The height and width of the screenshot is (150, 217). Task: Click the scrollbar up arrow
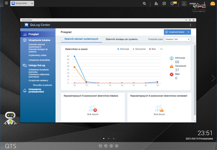pyautogui.click(x=195, y=44)
